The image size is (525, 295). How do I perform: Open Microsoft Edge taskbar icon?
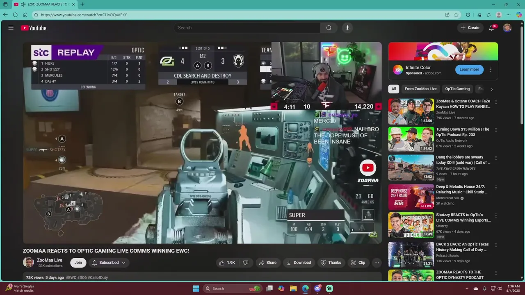point(305,288)
